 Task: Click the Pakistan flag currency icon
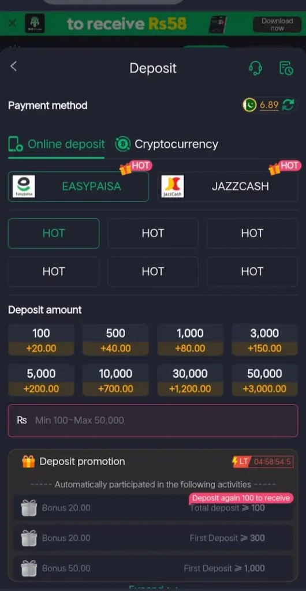click(249, 105)
